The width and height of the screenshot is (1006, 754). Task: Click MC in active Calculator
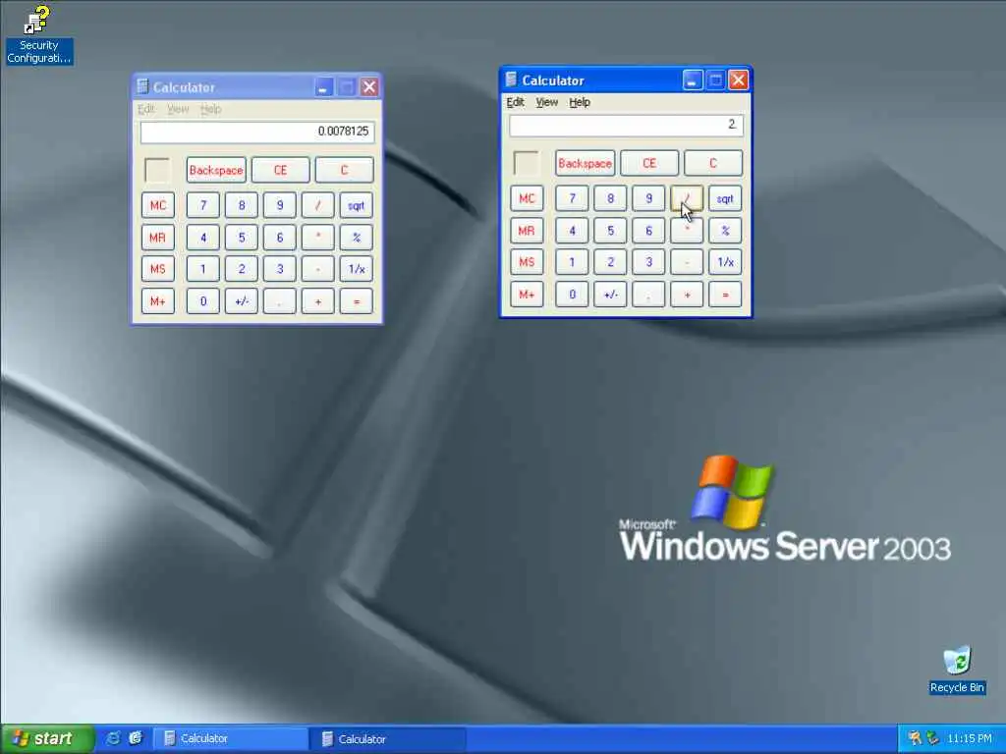click(x=527, y=198)
